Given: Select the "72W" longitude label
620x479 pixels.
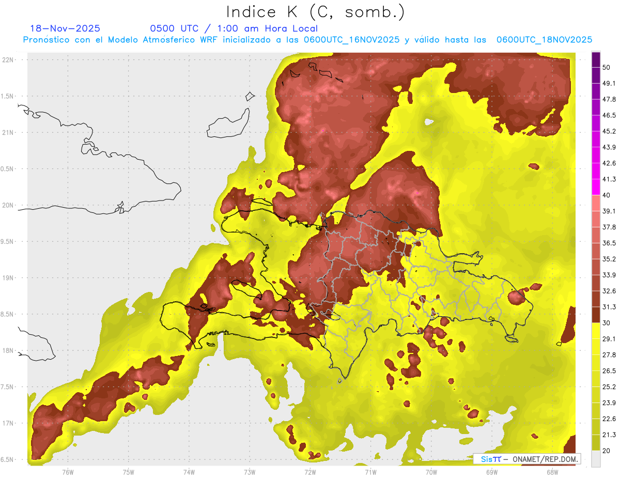Looking at the screenshot, I should point(310,472).
